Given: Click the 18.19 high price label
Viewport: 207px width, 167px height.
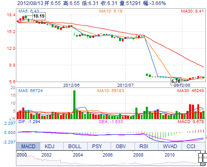Looking at the screenshot, I should coord(39,16).
